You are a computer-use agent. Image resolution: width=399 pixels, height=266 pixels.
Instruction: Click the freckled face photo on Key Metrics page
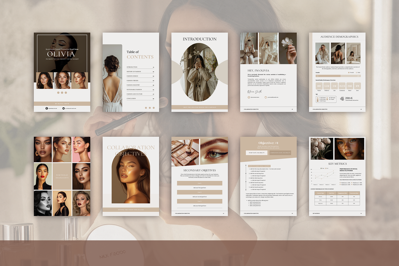tap(349, 149)
